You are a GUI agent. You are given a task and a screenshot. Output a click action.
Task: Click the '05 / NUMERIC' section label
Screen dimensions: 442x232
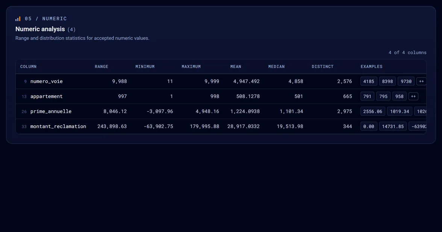46,19
